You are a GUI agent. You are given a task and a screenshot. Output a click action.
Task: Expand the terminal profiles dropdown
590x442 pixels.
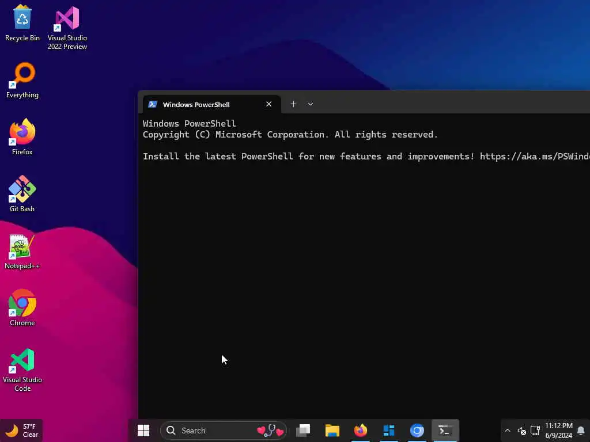pyautogui.click(x=311, y=104)
